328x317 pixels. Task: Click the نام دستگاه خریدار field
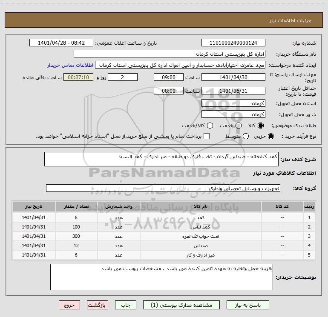click(x=170, y=54)
